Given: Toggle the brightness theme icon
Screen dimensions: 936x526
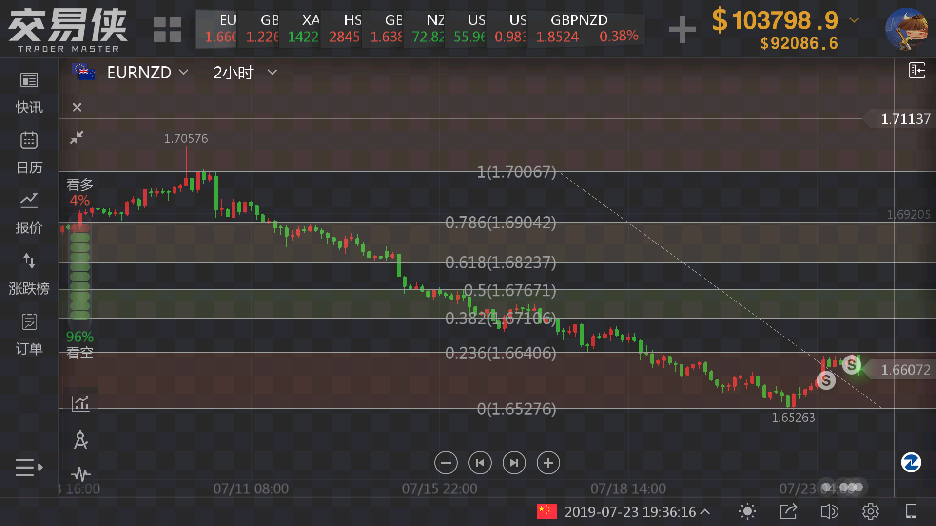Looking at the screenshot, I should [x=747, y=511].
